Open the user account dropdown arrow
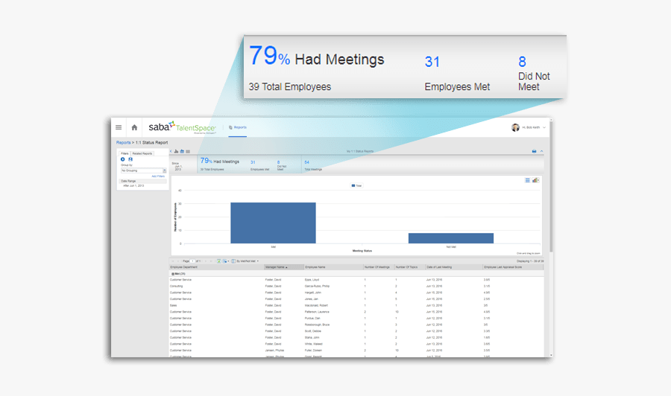Viewport: 671px width, 396px height. pyautogui.click(x=545, y=128)
